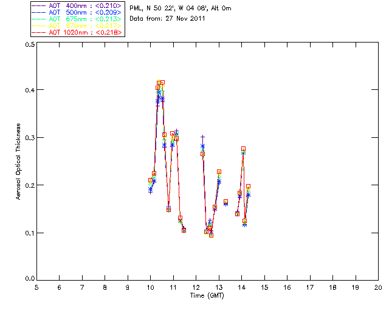Click the isolated data marker near 13.3 GMT
Screen dimensions: 389x311
click(225, 203)
